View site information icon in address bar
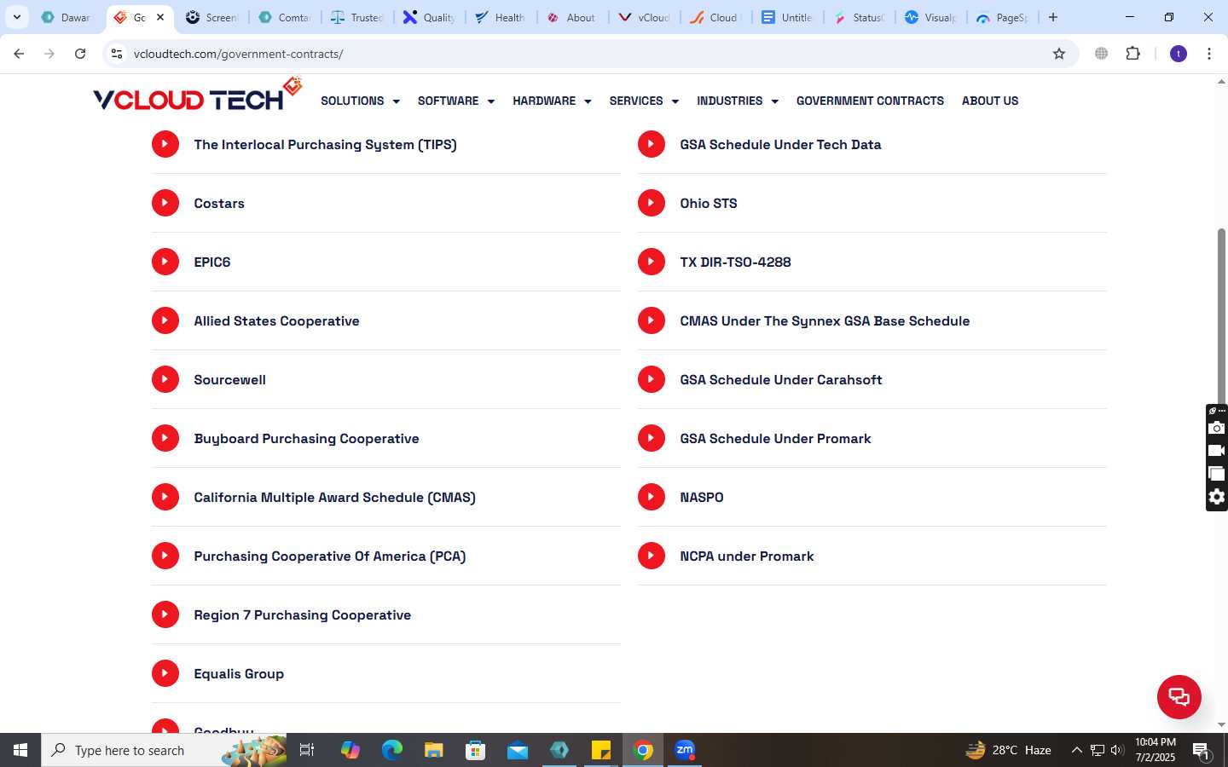This screenshot has height=767, width=1228. click(117, 54)
